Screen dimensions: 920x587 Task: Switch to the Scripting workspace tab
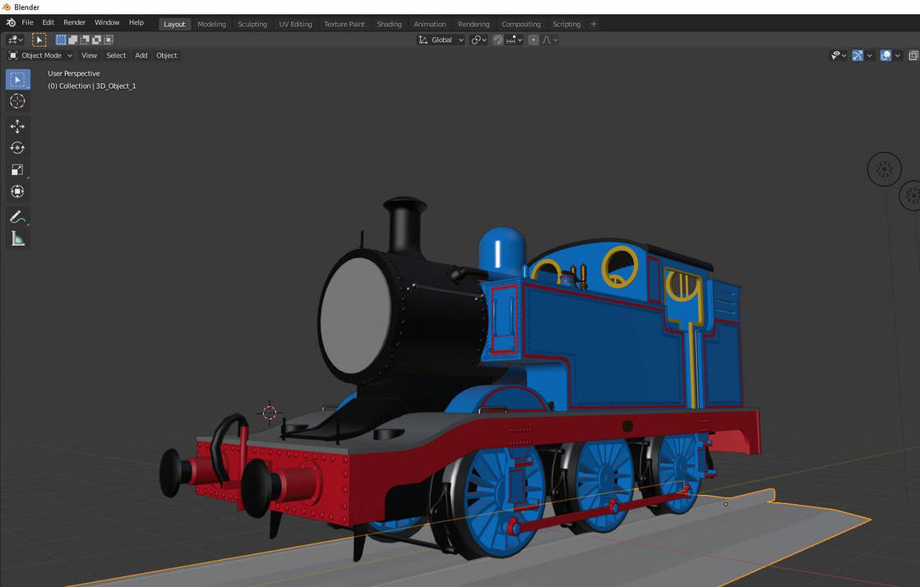[x=566, y=24]
